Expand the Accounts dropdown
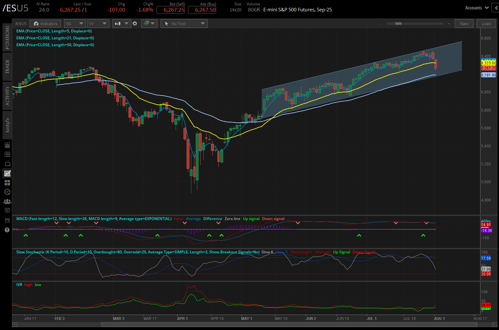499x330 pixels. (477, 8)
